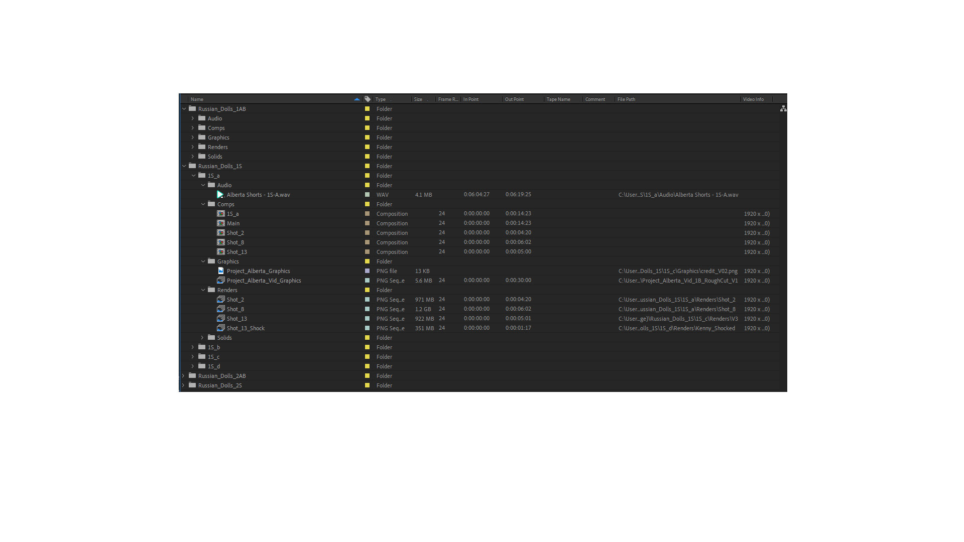Click the Frame Rate column header
This screenshot has height=542, width=964.
point(448,99)
